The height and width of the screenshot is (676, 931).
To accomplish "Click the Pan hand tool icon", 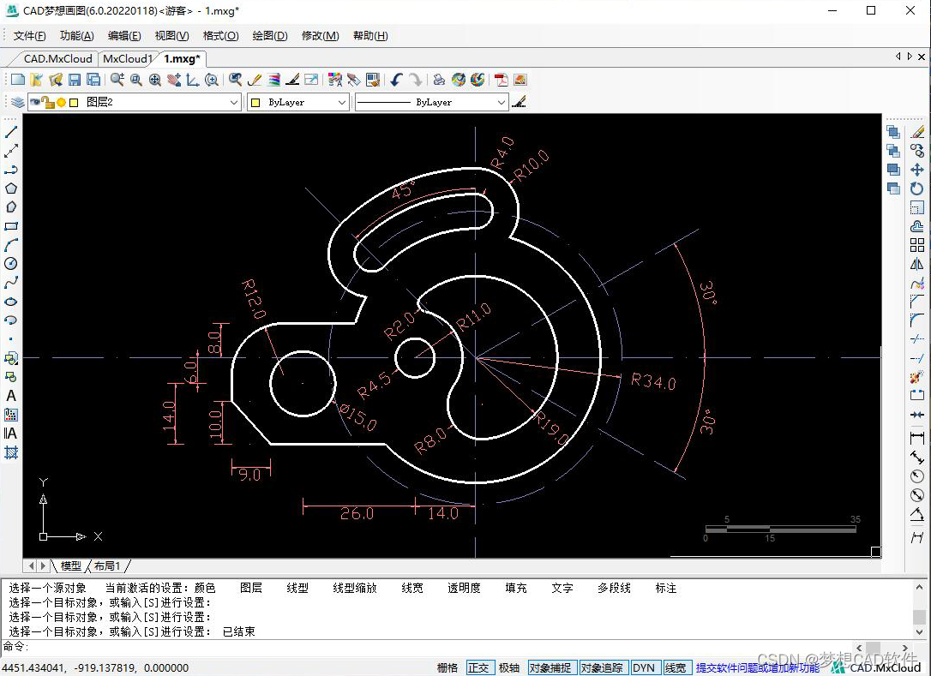I will pos(174,80).
